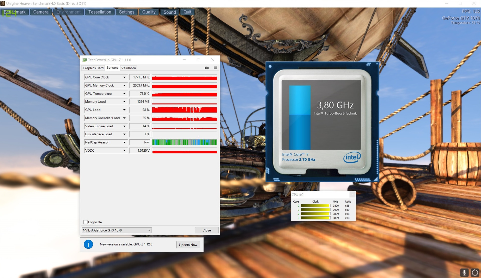Expand the Video Engine Load dropdown
Screen dimensions: 481x278
click(x=124, y=126)
